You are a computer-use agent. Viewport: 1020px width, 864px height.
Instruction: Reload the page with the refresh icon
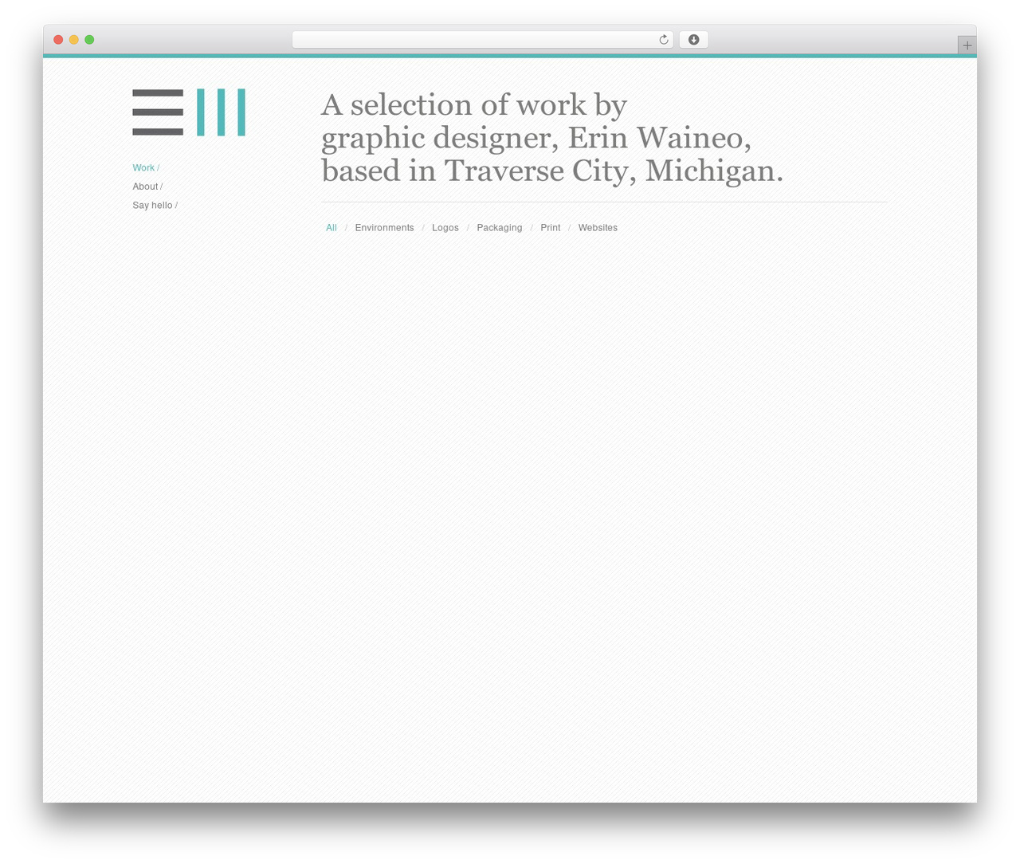click(x=663, y=40)
